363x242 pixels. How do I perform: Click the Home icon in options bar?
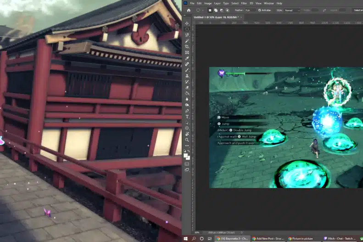188,10
